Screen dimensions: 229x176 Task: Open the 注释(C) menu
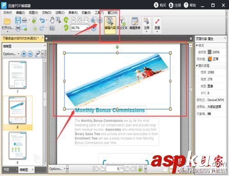coord(60,13)
